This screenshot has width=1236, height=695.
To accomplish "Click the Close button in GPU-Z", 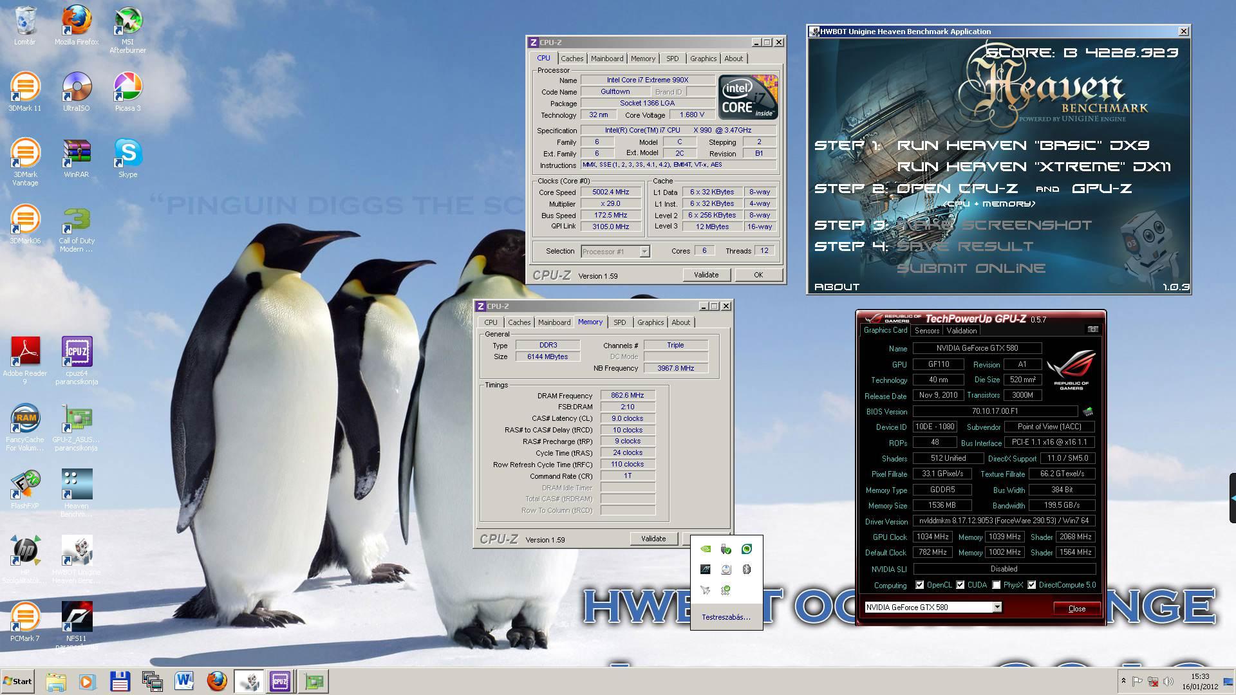I will click(1076, 608).
